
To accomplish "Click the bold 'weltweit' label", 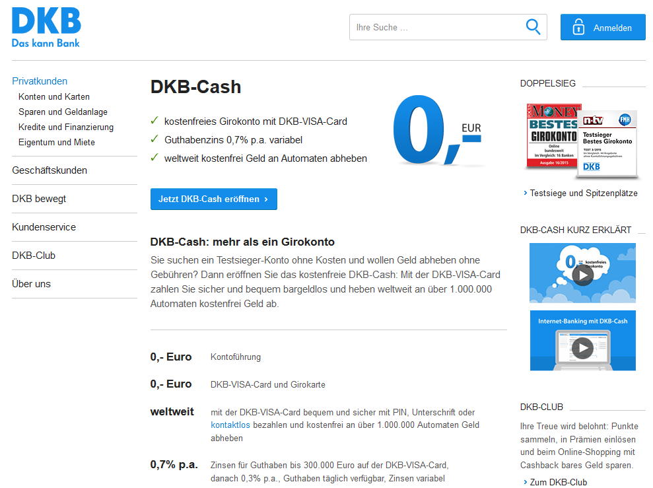I will (172, 412).
